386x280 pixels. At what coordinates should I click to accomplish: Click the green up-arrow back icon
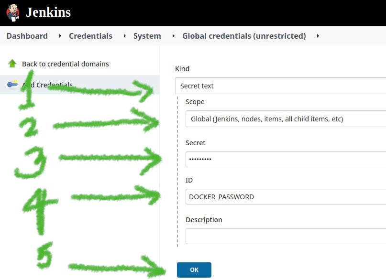click(x=12, y=64)
